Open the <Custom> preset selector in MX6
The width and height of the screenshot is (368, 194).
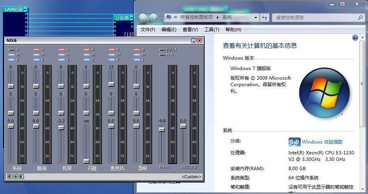(192, 177)
